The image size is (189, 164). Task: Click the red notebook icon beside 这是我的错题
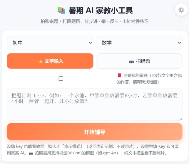point(119,75)
